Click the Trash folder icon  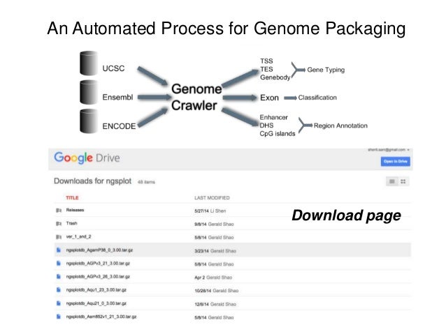(58, 223)
